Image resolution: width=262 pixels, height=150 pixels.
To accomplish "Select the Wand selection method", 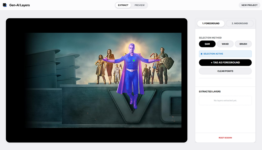I will click(x=225, y=44).
